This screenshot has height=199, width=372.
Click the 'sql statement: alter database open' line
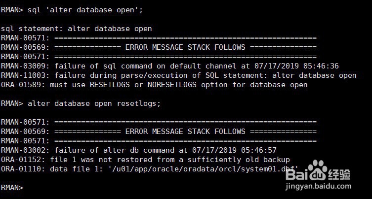click(x=76, y=29)
